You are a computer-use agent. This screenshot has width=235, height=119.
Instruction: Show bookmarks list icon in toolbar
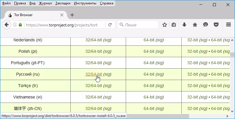(x=174, y=25)
